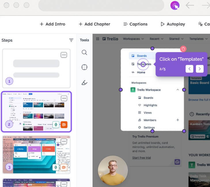
Task: Open more options on step 2
Action: [64, 99]
